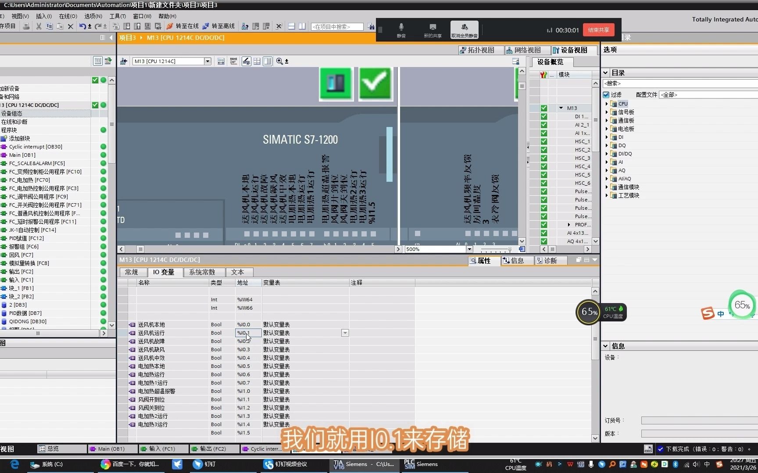The image size is (758, 473).
Task: Toggle the 过滤 filter checkbox in catalog
Action: click(606, 95)
